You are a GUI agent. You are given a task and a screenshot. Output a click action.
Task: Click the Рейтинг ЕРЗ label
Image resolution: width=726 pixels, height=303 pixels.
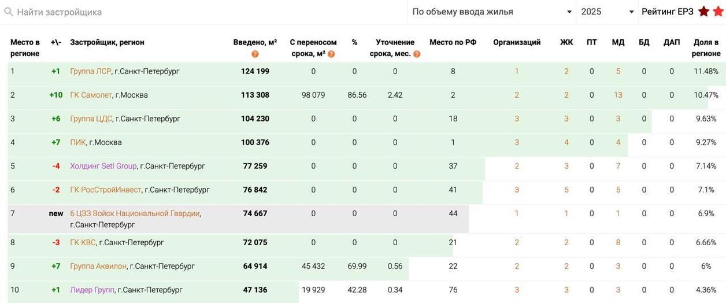(667, 12)
